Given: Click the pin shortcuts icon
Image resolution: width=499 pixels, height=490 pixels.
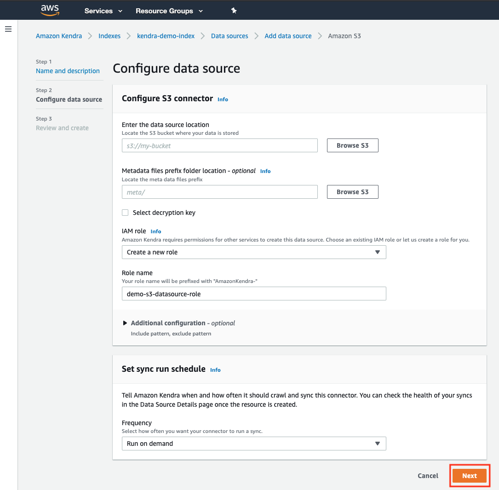Looking at the screenshot, I should [234, 11].
